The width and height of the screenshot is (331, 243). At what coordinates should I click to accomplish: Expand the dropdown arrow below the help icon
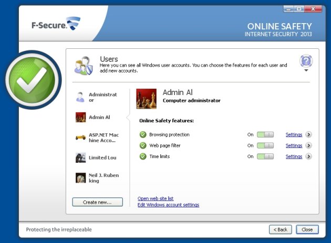tap(306, 70)
